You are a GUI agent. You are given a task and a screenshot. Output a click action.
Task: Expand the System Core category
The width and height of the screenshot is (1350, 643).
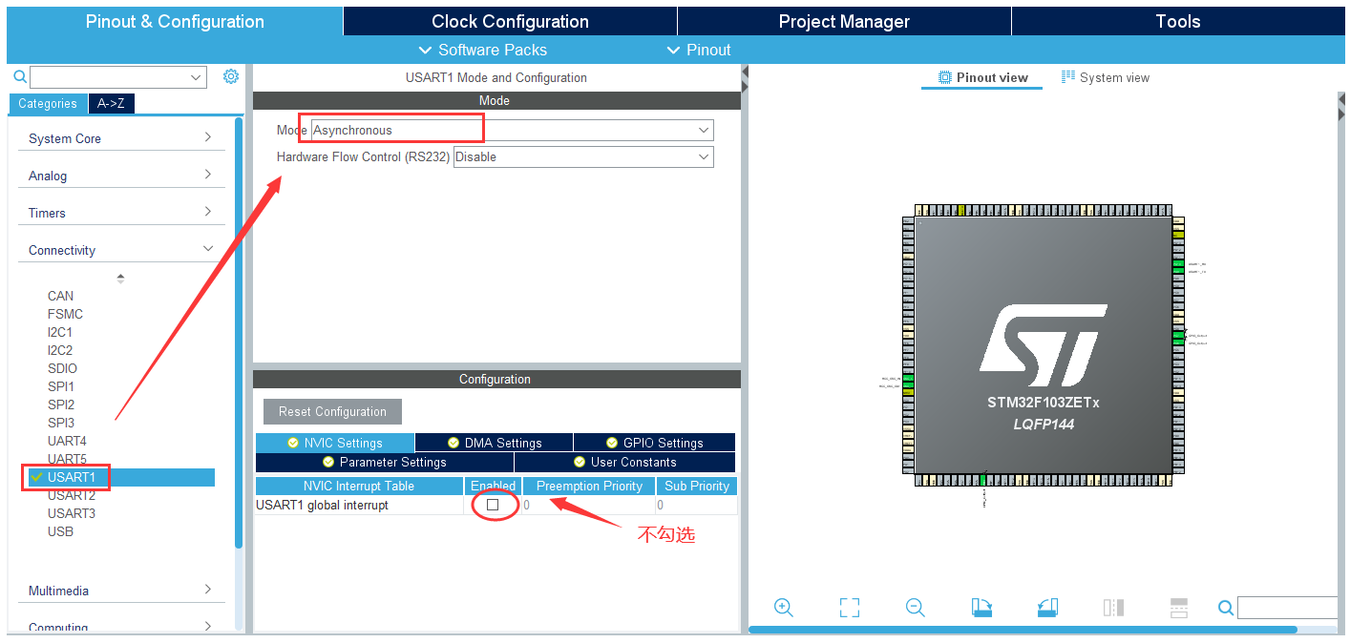(120, 138)
